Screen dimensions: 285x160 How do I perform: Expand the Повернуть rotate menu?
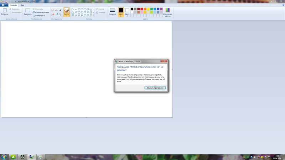(x=39, y=16)
